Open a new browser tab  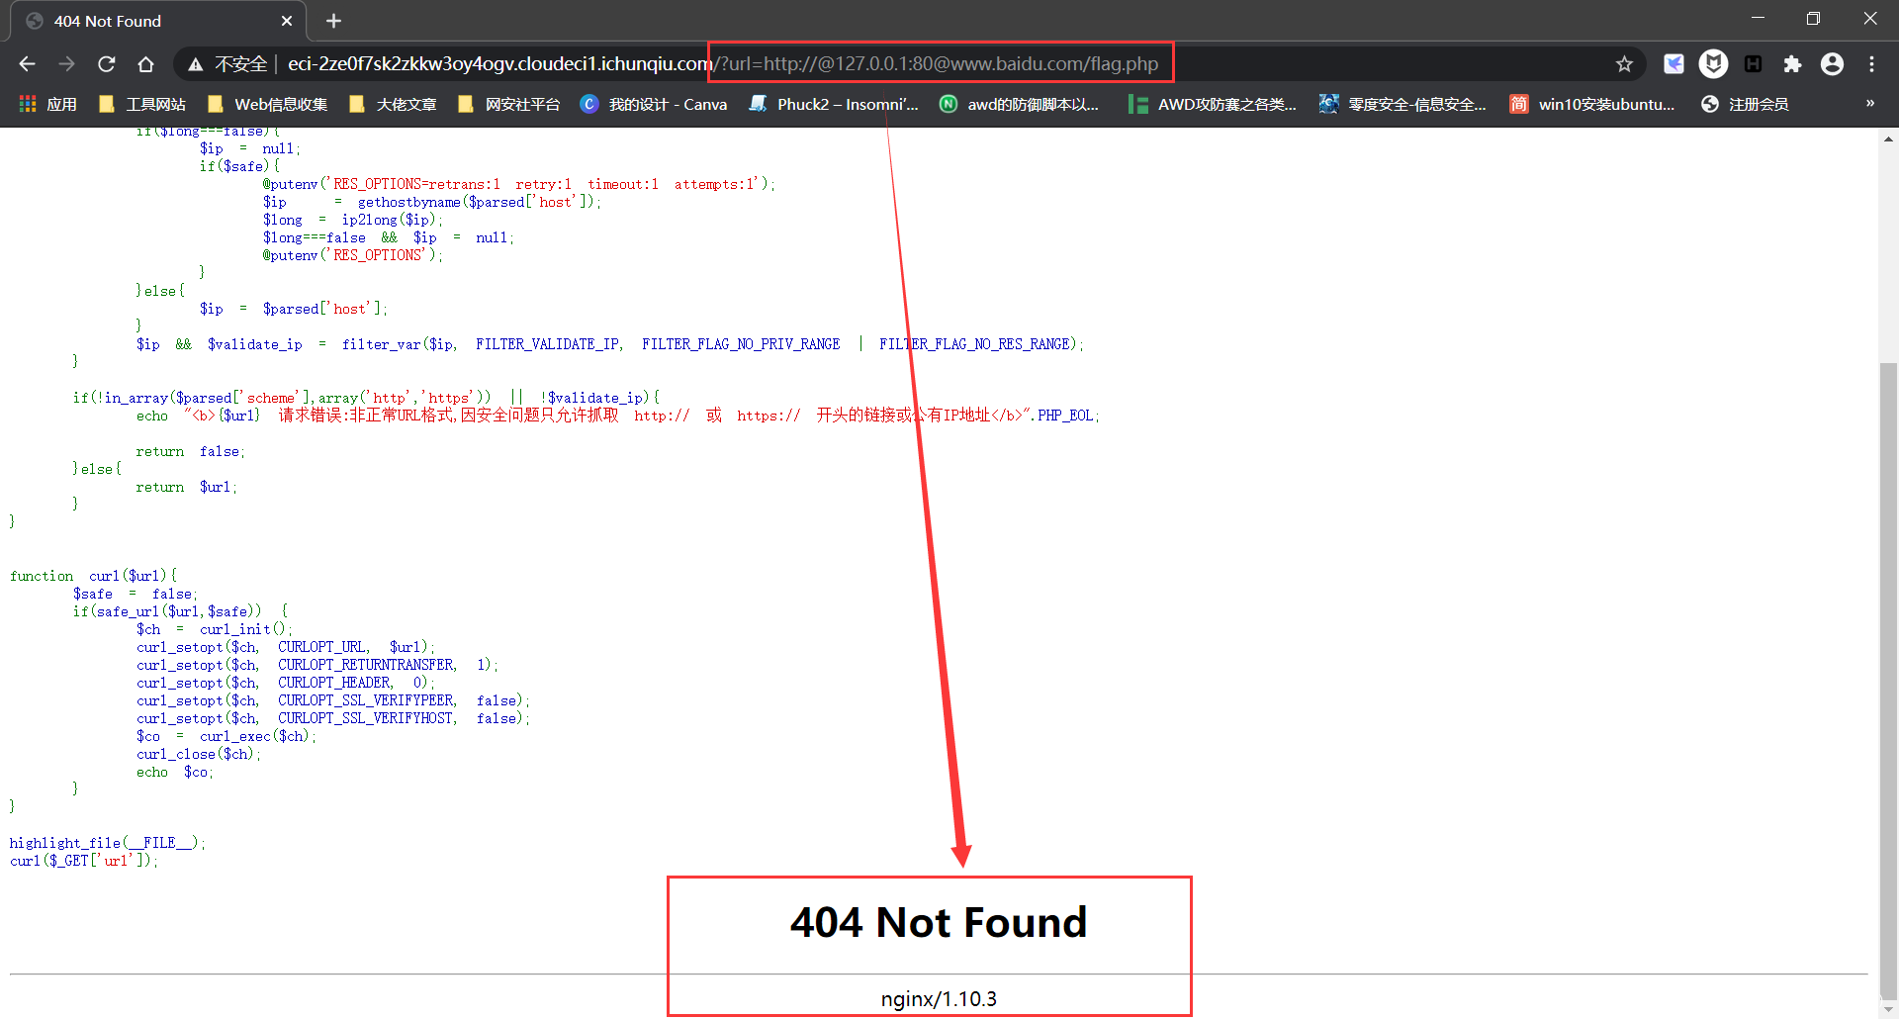point(333,21)
